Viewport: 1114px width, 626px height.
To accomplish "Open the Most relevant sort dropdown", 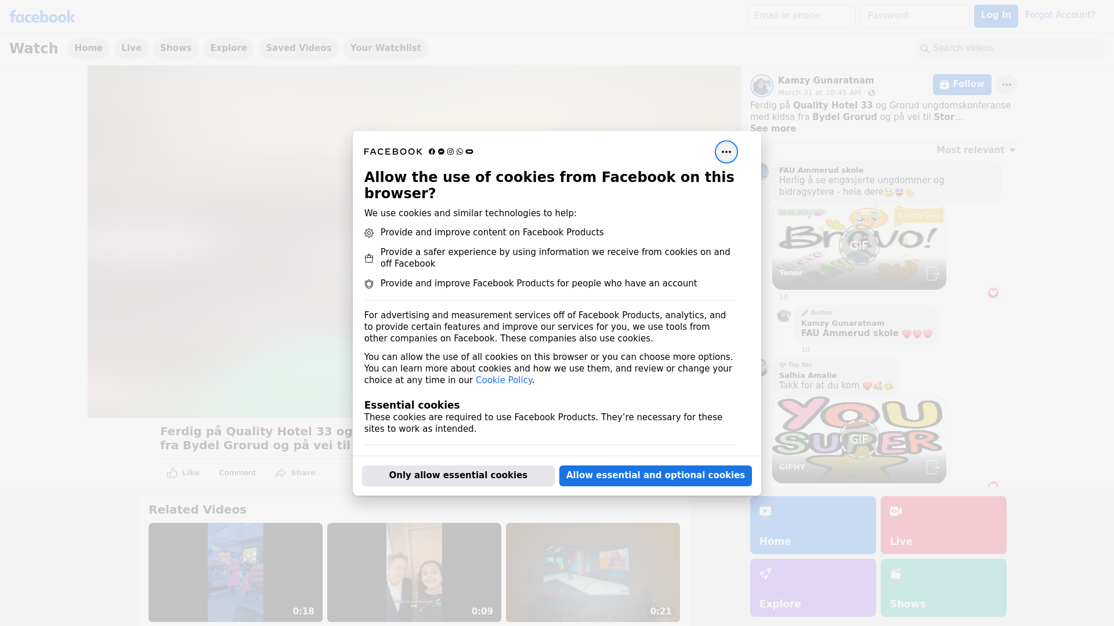I will [976, 150].
